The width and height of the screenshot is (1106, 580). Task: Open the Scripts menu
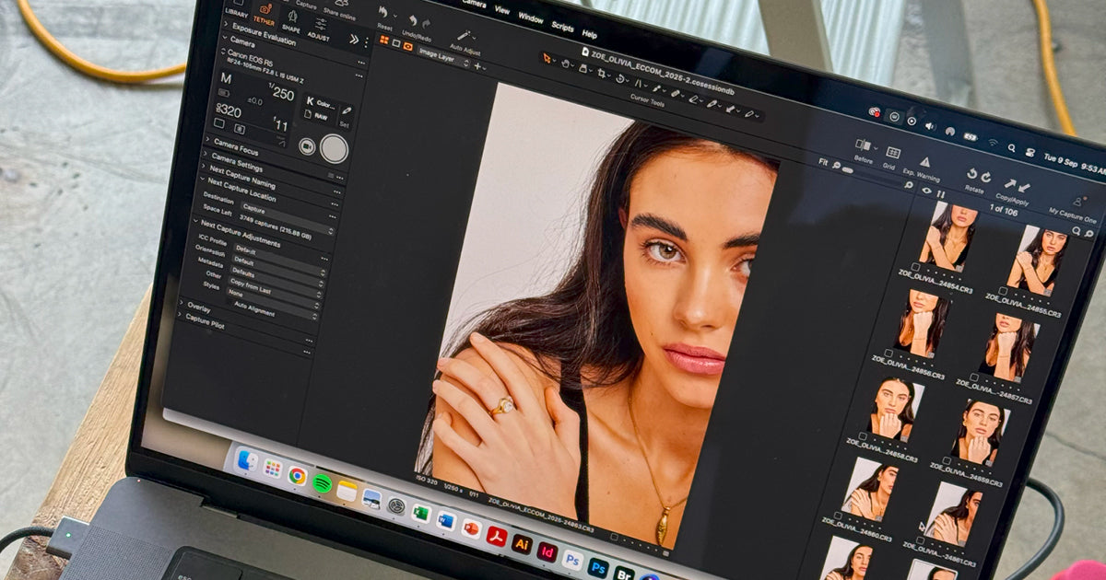pyautogui.click(x=562, y=27)
